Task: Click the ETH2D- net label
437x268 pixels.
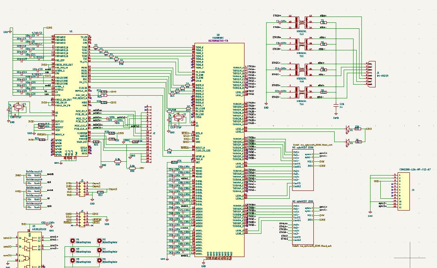Action: point(276,97)
